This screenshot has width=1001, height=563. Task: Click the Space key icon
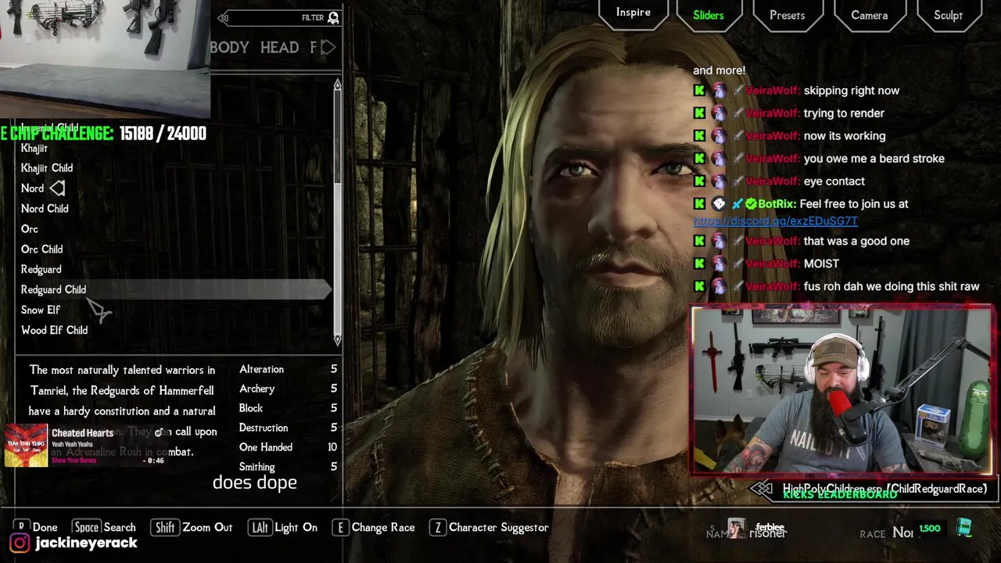click(x=86, y=528)
